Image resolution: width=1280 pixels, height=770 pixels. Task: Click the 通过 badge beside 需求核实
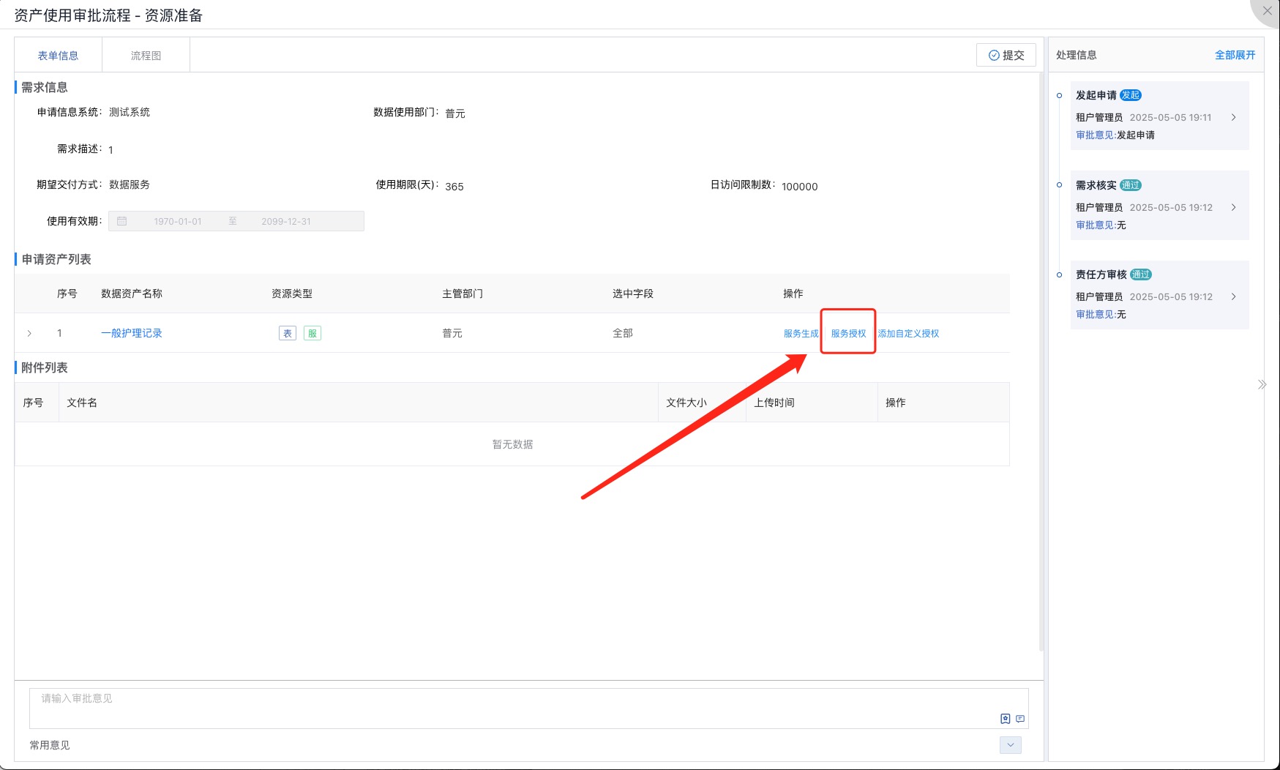(x=1131, y=185)
